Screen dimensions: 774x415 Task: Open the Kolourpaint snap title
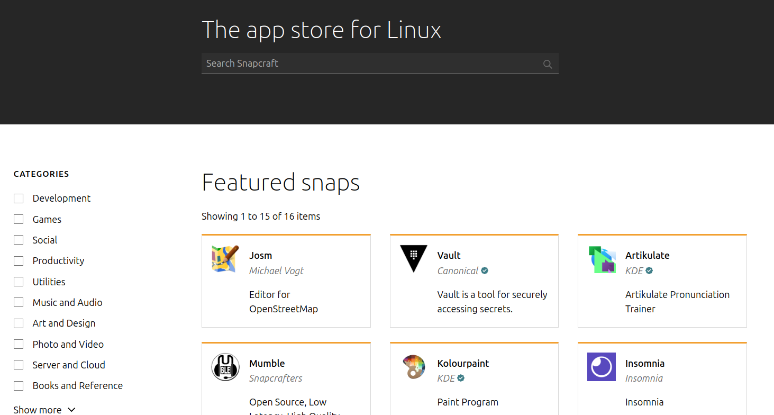point(463,364)
